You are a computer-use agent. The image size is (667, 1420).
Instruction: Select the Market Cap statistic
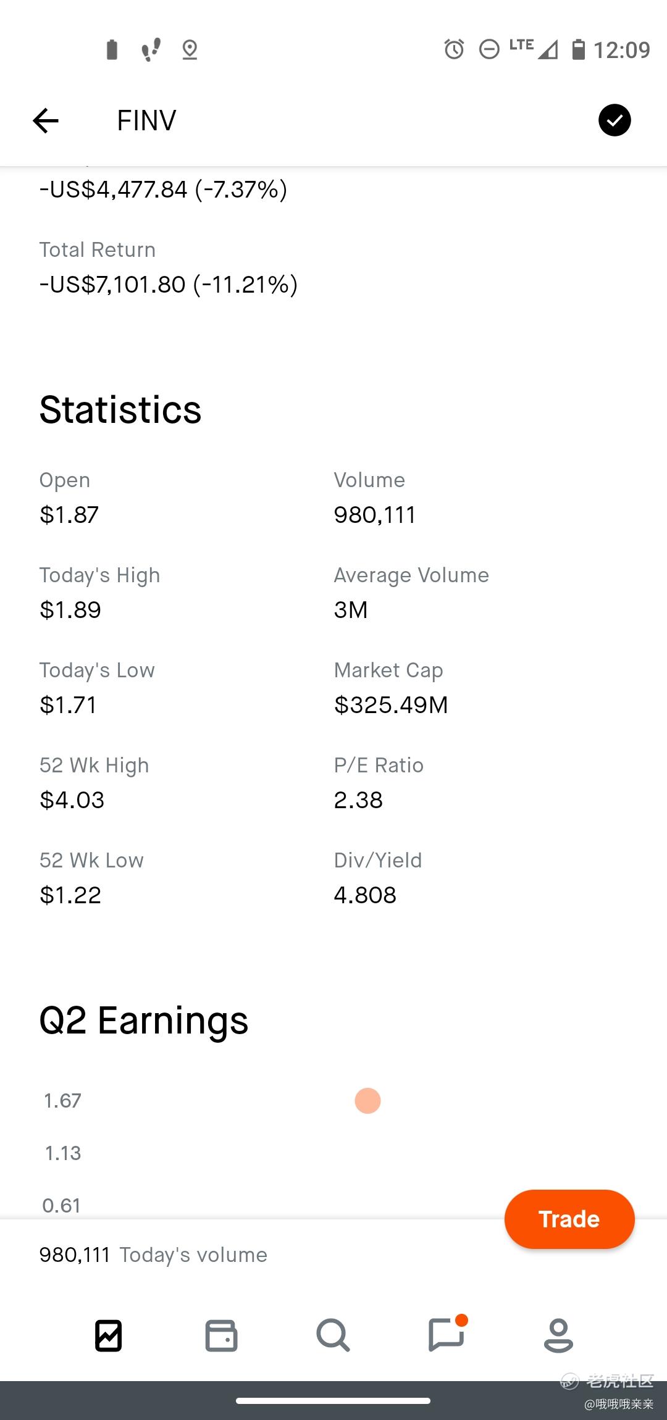tap(390, 688)
